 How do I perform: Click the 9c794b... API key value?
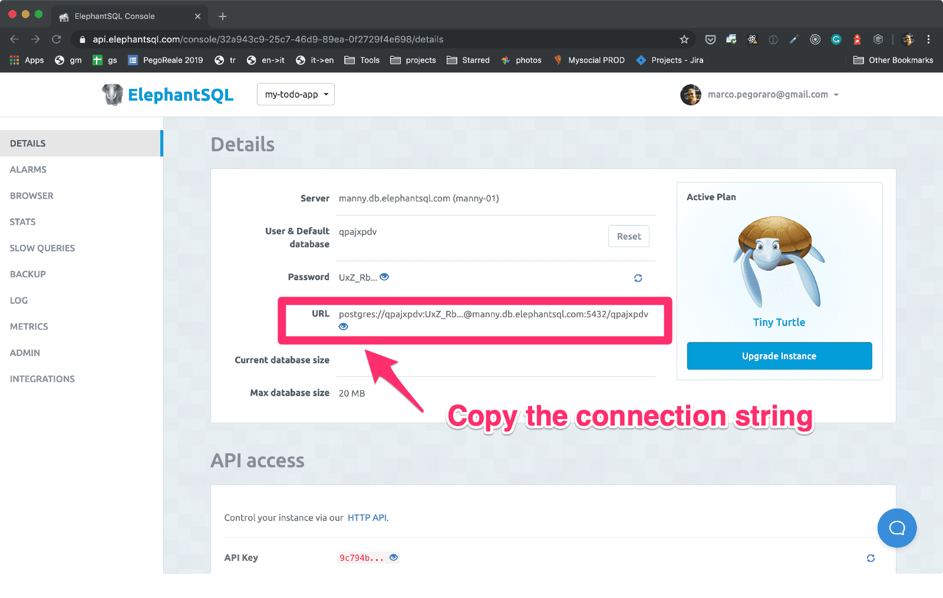[361, 558]
